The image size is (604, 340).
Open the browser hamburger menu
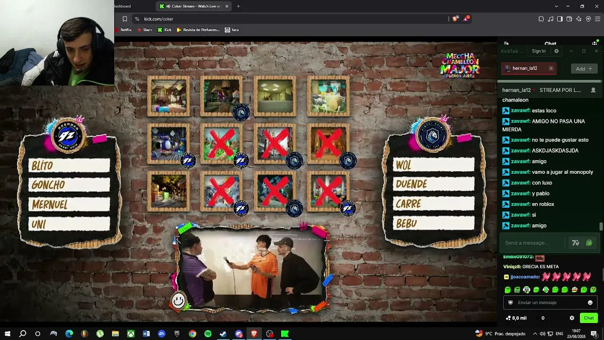[x=598, y=19]
